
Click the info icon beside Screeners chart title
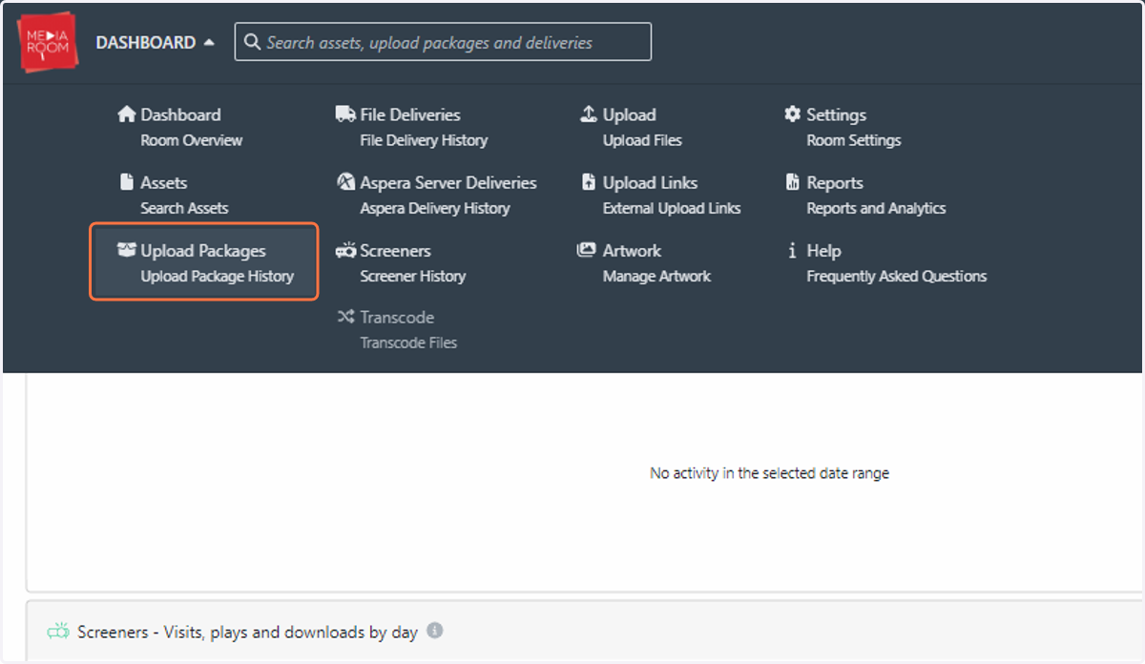pos(435,631)
